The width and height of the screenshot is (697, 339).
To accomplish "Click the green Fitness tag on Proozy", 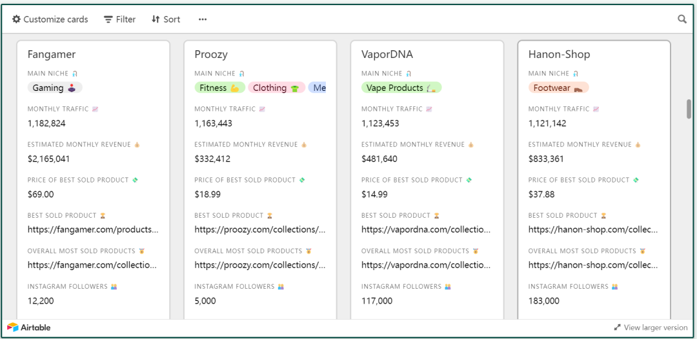I will click(219, 88).
